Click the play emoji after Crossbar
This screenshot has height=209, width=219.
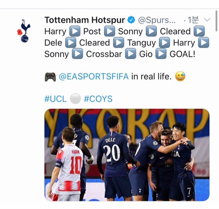click(x=130, y=54)
